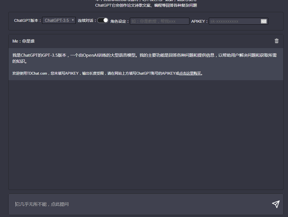Image resolution: width=288 pixels, height=217 pixels.
Task: Send the message with paper plane icon
Action: coord(276,204)
